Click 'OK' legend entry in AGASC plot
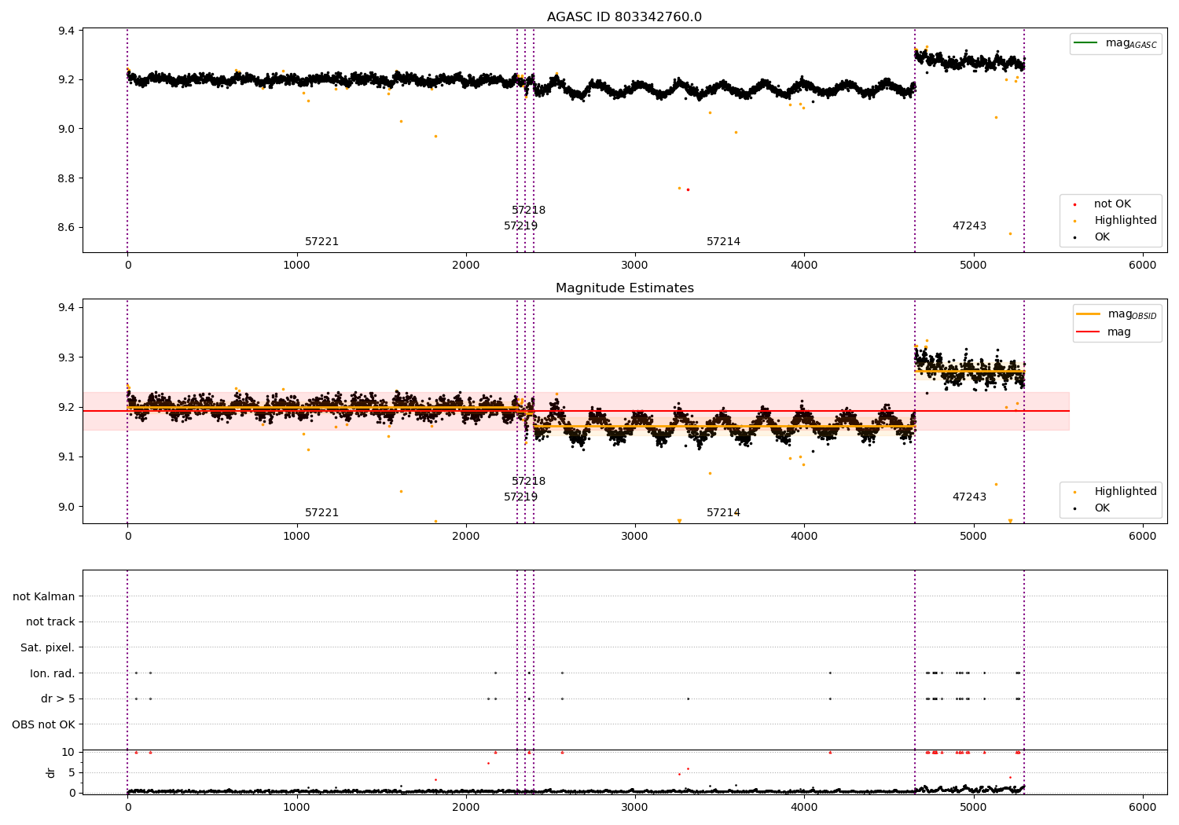The height and width of the screenshot is (825, 1179). pos(1102,237)
